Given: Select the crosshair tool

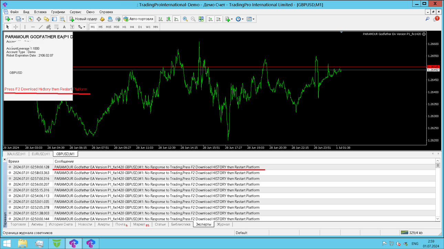Looking at the screenshot, I should point(15,27).
